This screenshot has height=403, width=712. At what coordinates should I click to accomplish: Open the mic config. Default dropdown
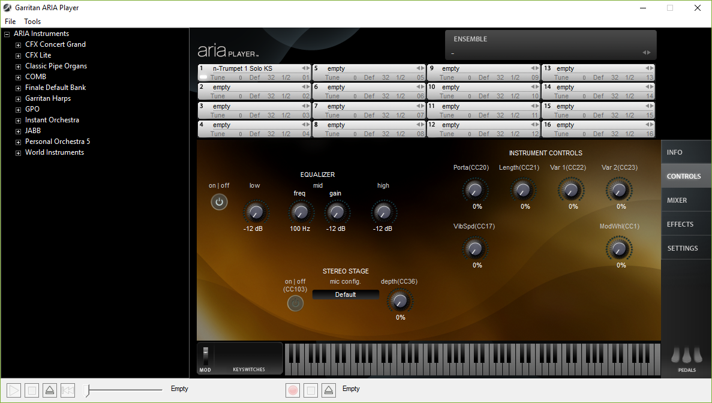click(346, 294)
